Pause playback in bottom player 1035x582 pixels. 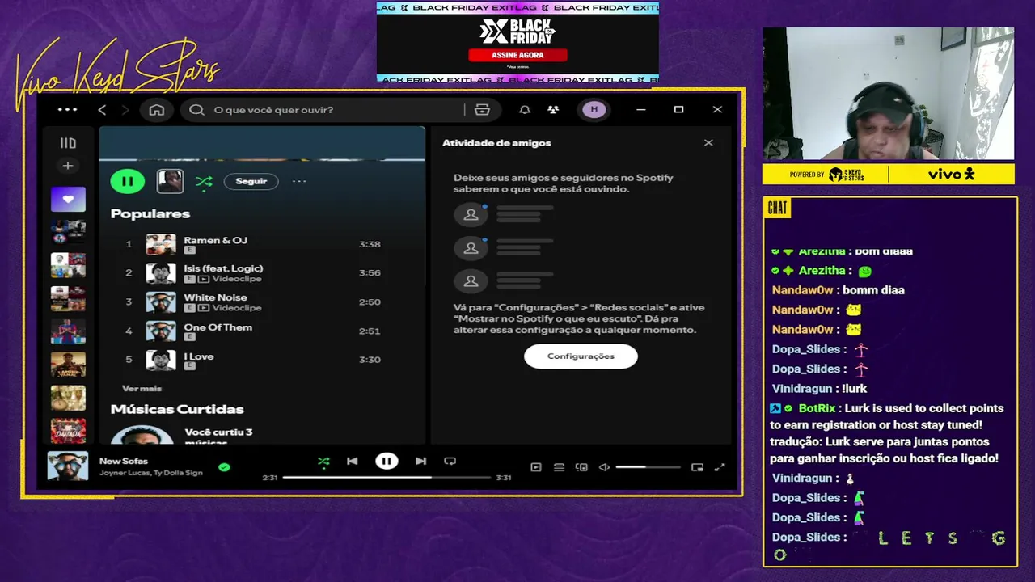[387, 462]
